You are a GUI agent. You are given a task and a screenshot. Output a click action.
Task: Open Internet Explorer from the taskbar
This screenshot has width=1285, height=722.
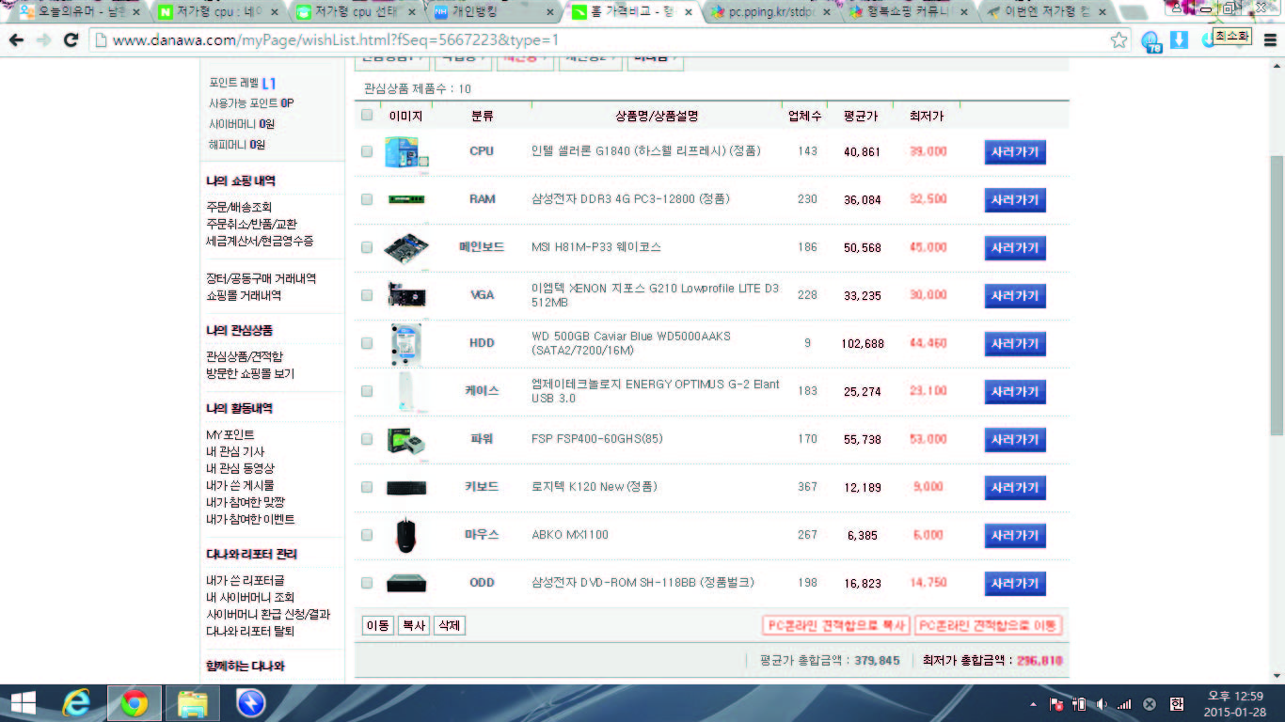[x=76, y=703]
